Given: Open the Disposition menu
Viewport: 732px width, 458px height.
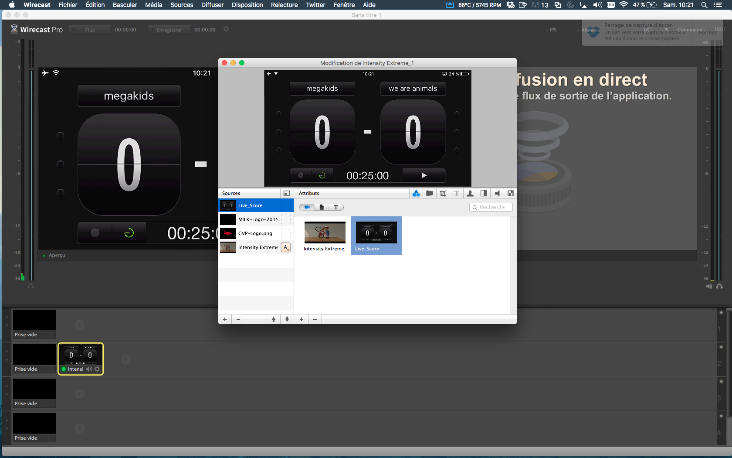Looking at the screenshot, I should [247, 5].
